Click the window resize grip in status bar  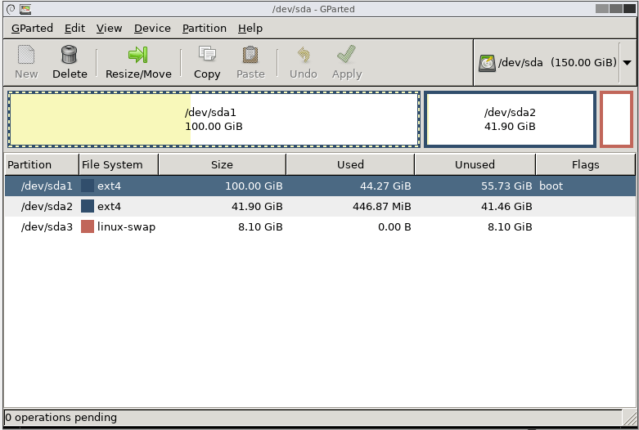click(x=630, y=418)
